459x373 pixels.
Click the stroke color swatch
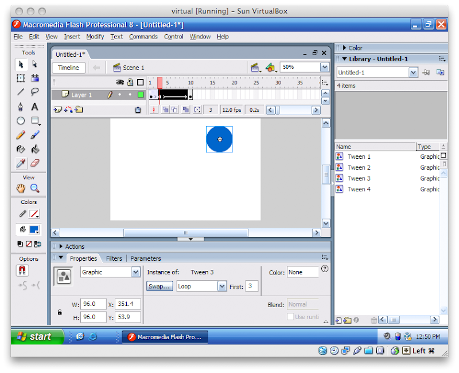pos(34,214)
